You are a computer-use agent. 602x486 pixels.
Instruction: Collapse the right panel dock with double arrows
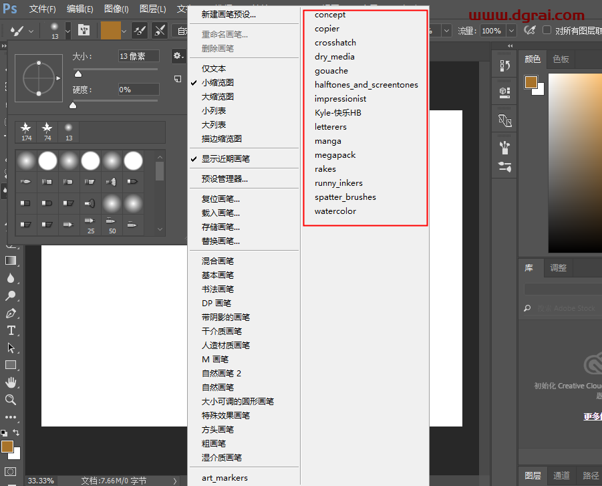coord(510,45)
